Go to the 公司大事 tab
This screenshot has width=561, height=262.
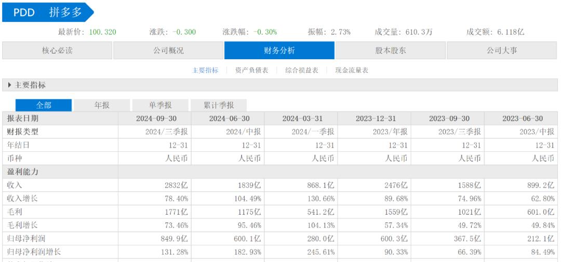[x=502, y=50]
